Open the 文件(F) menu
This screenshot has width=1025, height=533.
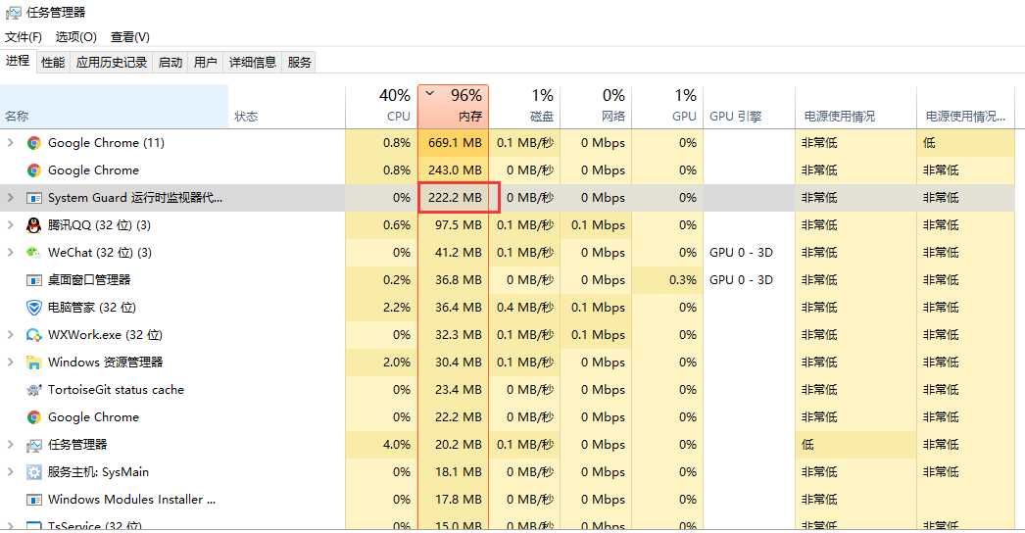tap(24, 37)
